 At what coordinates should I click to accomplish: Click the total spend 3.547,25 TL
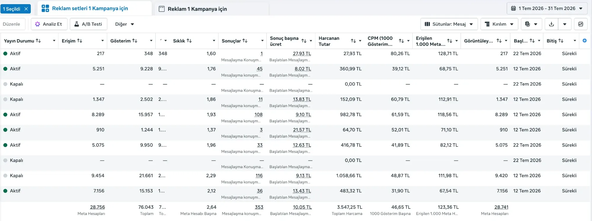coord(350,207)
